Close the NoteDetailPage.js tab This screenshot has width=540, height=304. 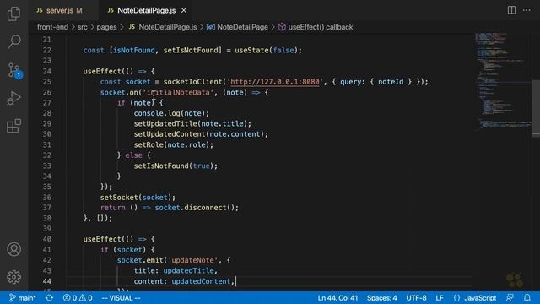184,11
